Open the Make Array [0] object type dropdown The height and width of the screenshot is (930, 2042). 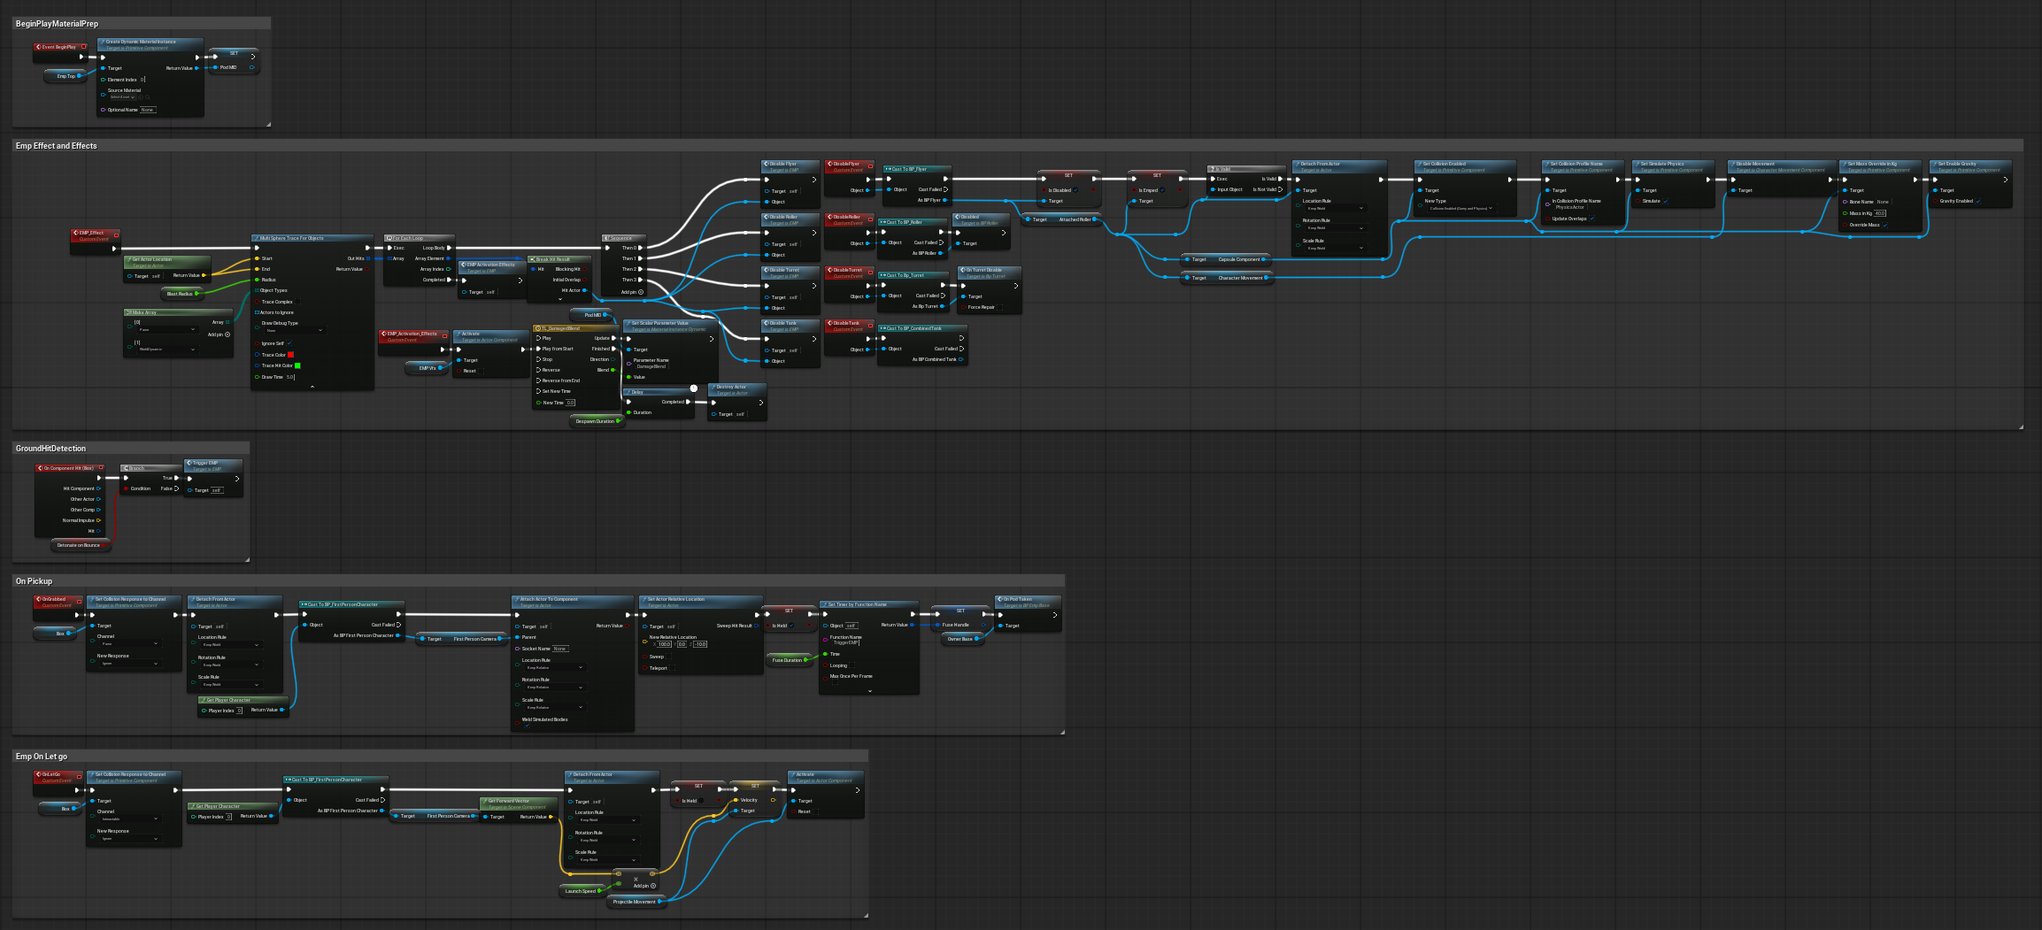[x=166, y=329]
